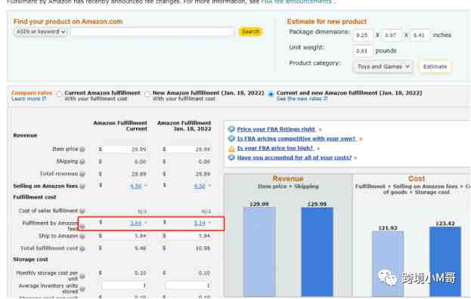
Task: Click the yellow Search button
Action: tap(250, 32)
